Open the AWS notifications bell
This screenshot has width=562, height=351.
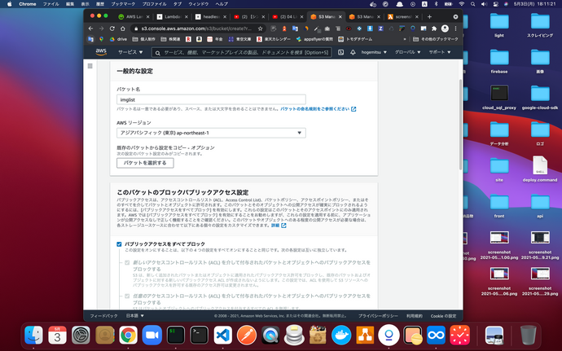(x=353, y=52)
